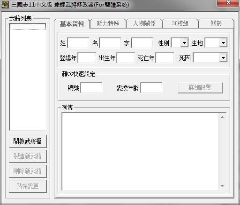The image size is (240, 205).
Task: Click the 姓 input field
Action: pyautogui.click(x=78, y=42)
